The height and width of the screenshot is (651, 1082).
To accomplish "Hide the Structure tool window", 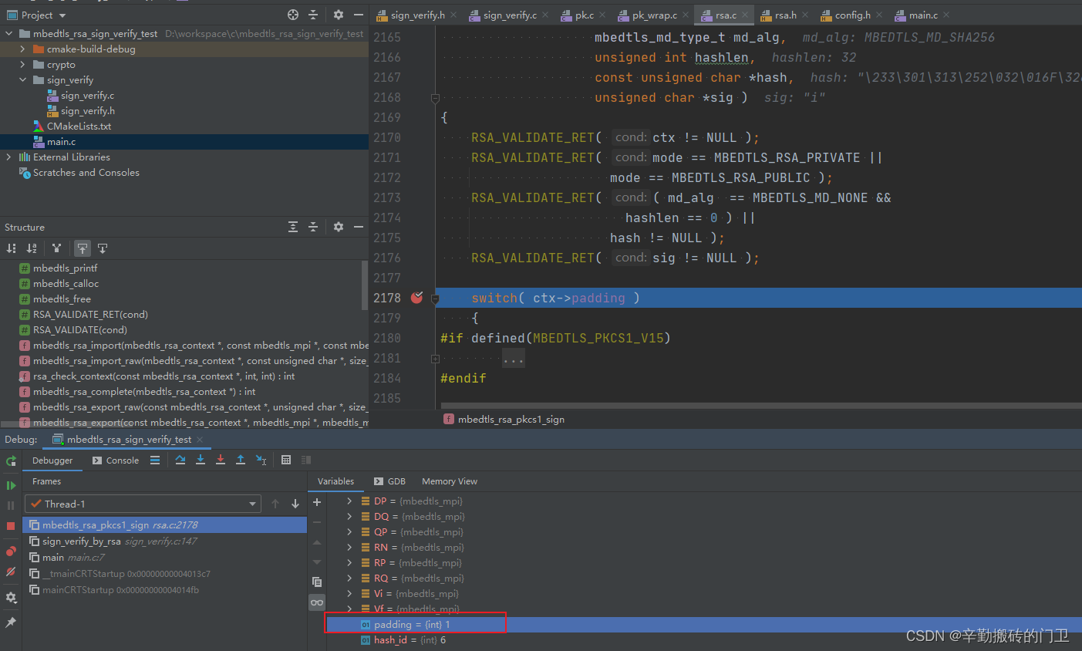I will coord(359,227).
